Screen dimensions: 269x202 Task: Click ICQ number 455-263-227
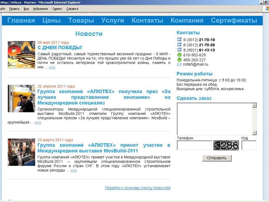[194, 60]
